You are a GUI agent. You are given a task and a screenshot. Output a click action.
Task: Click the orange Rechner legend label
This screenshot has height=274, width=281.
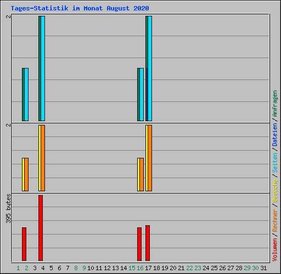[275, 221]
